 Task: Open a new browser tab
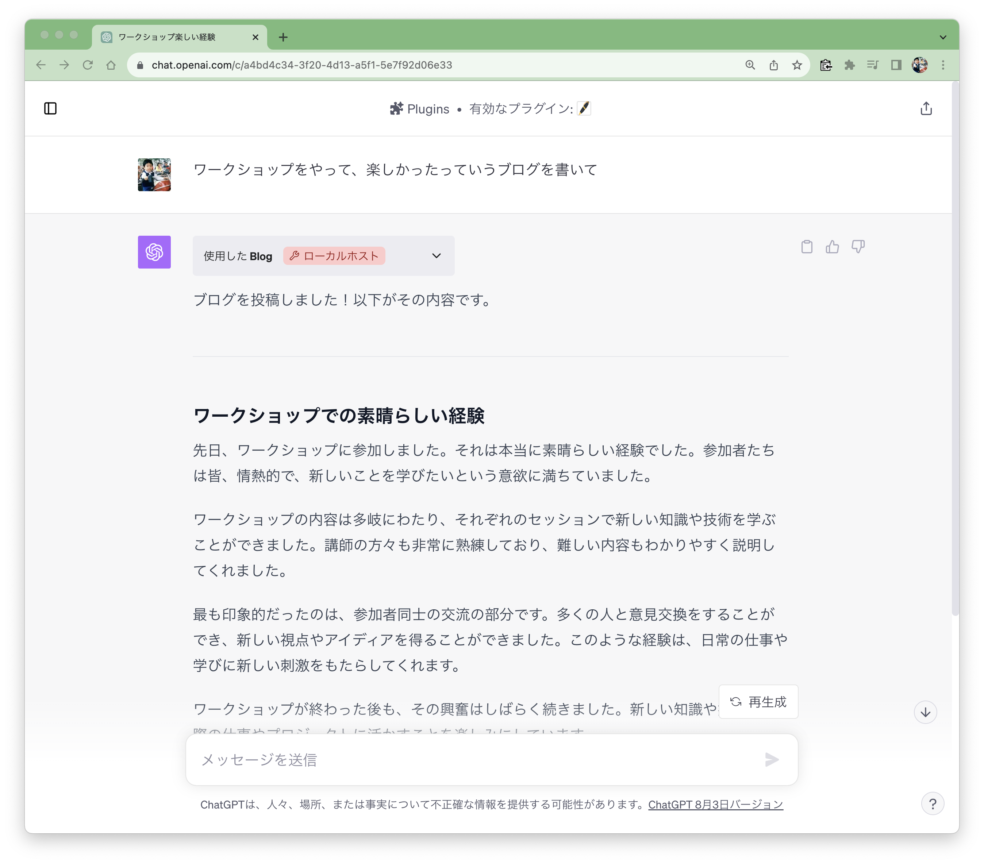(x=283, y=37)
